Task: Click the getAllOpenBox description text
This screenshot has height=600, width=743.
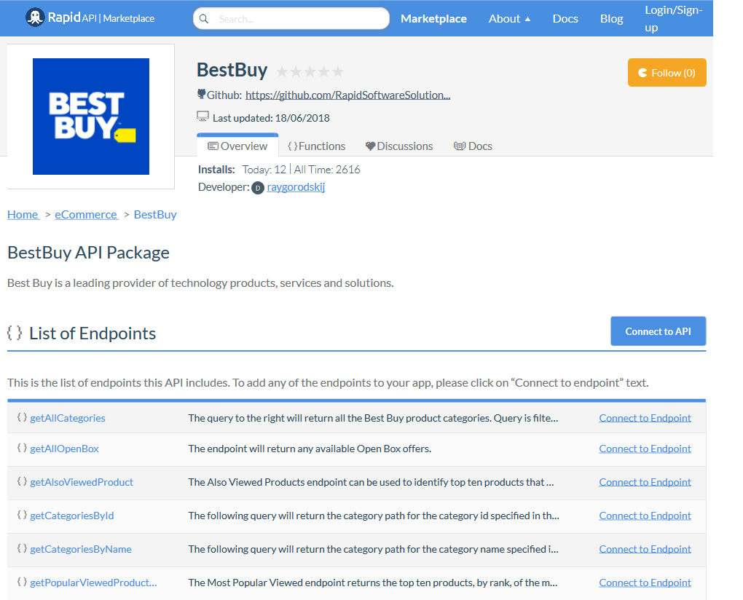Action: pyautogui.click(x=310, y=449)
